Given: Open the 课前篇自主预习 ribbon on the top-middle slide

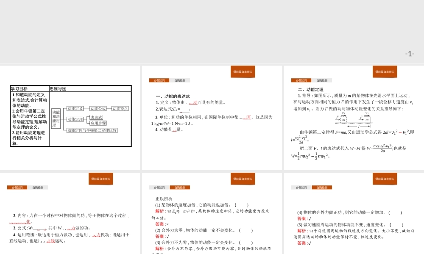Looking at the screenshot, I should [243, 72].
